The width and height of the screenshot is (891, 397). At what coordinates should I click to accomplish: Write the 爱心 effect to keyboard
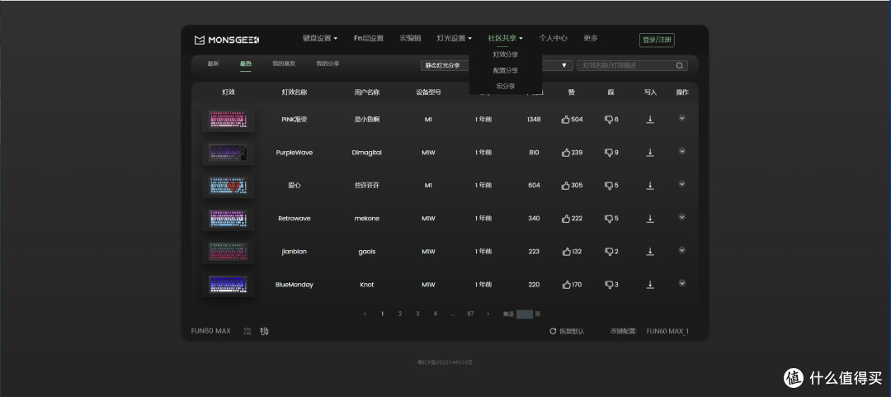[650, 186]
